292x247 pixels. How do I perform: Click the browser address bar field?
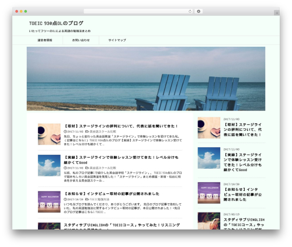[x=138, y=11]
